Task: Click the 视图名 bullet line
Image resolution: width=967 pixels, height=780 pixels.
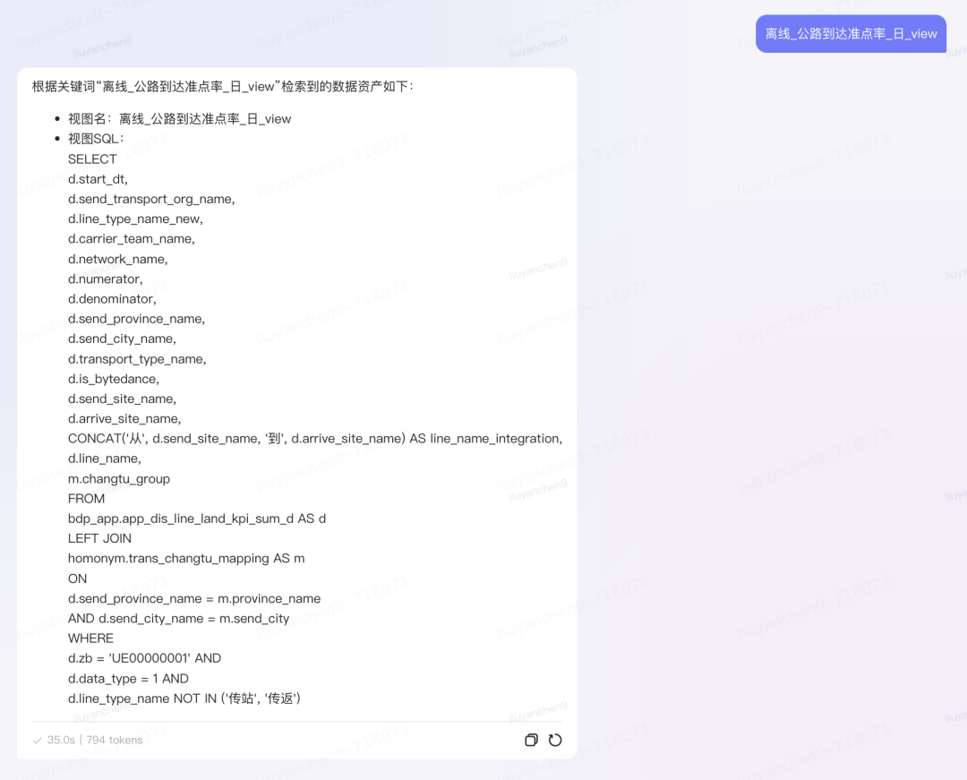Action: click(179, 119)
